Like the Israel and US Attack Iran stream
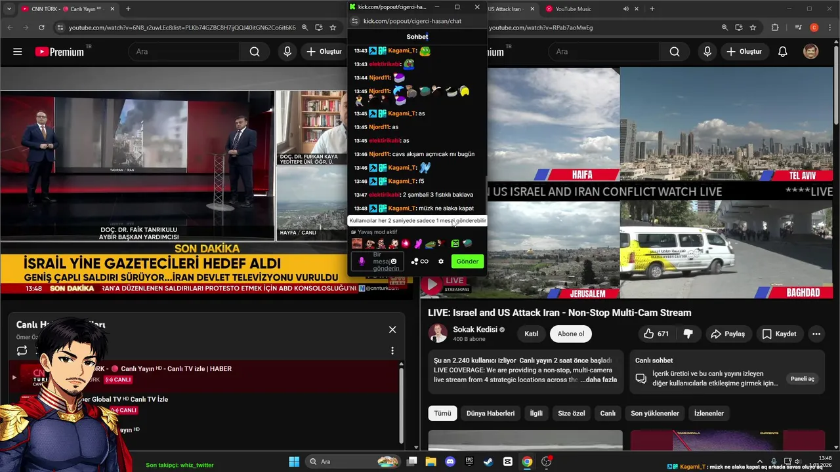Screen dimensions: 840x472 pos(656,334)
